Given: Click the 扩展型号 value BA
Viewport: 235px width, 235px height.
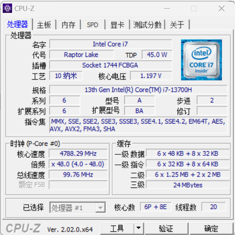Looking at the screenshot, I should [140, 111].
